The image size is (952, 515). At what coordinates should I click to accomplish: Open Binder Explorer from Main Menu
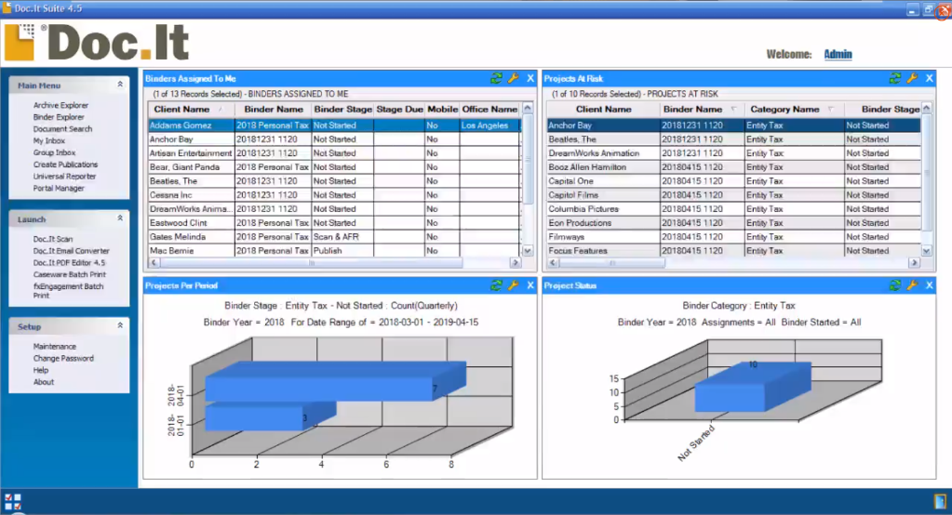(59, 117)
